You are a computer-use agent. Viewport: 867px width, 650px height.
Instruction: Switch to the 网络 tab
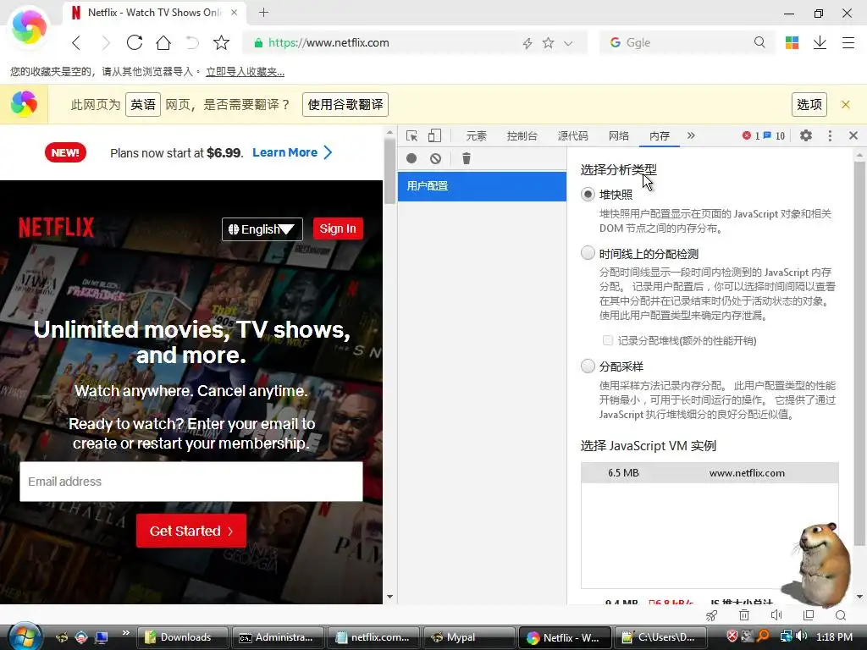pyautogui.click(x=619, y=136)
